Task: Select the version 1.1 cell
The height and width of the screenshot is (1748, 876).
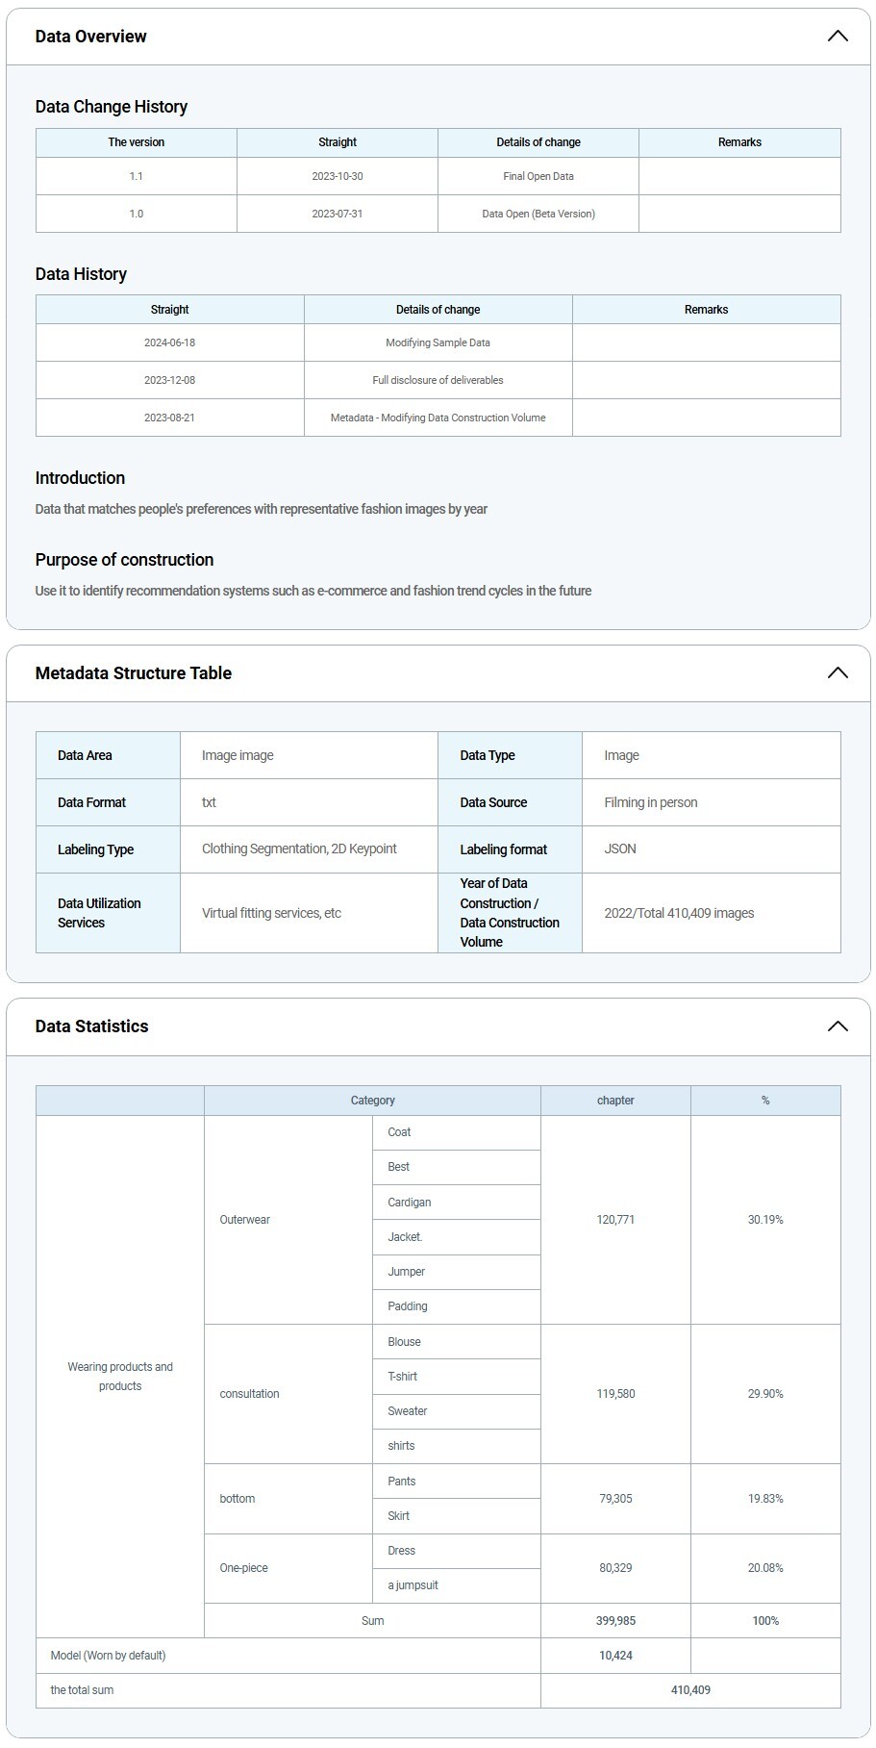Action: click(137, 176)
